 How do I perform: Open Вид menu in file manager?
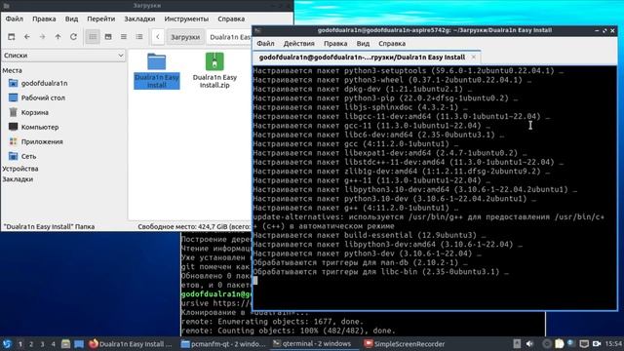71,19
